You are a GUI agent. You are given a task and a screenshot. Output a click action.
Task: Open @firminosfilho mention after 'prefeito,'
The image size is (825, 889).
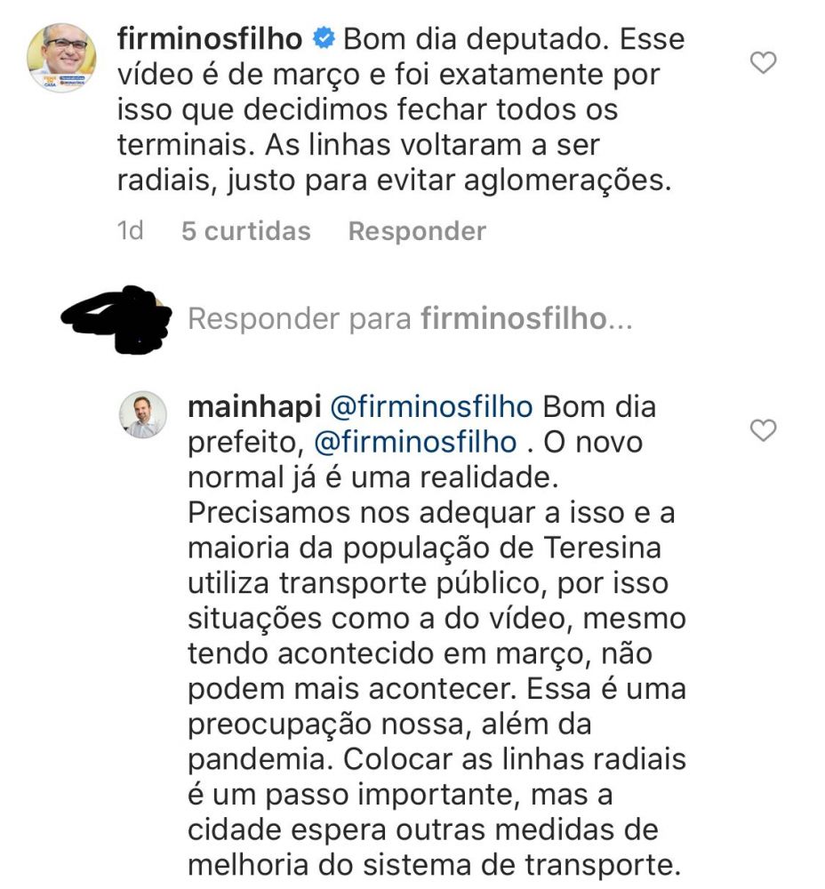(415, 442)
